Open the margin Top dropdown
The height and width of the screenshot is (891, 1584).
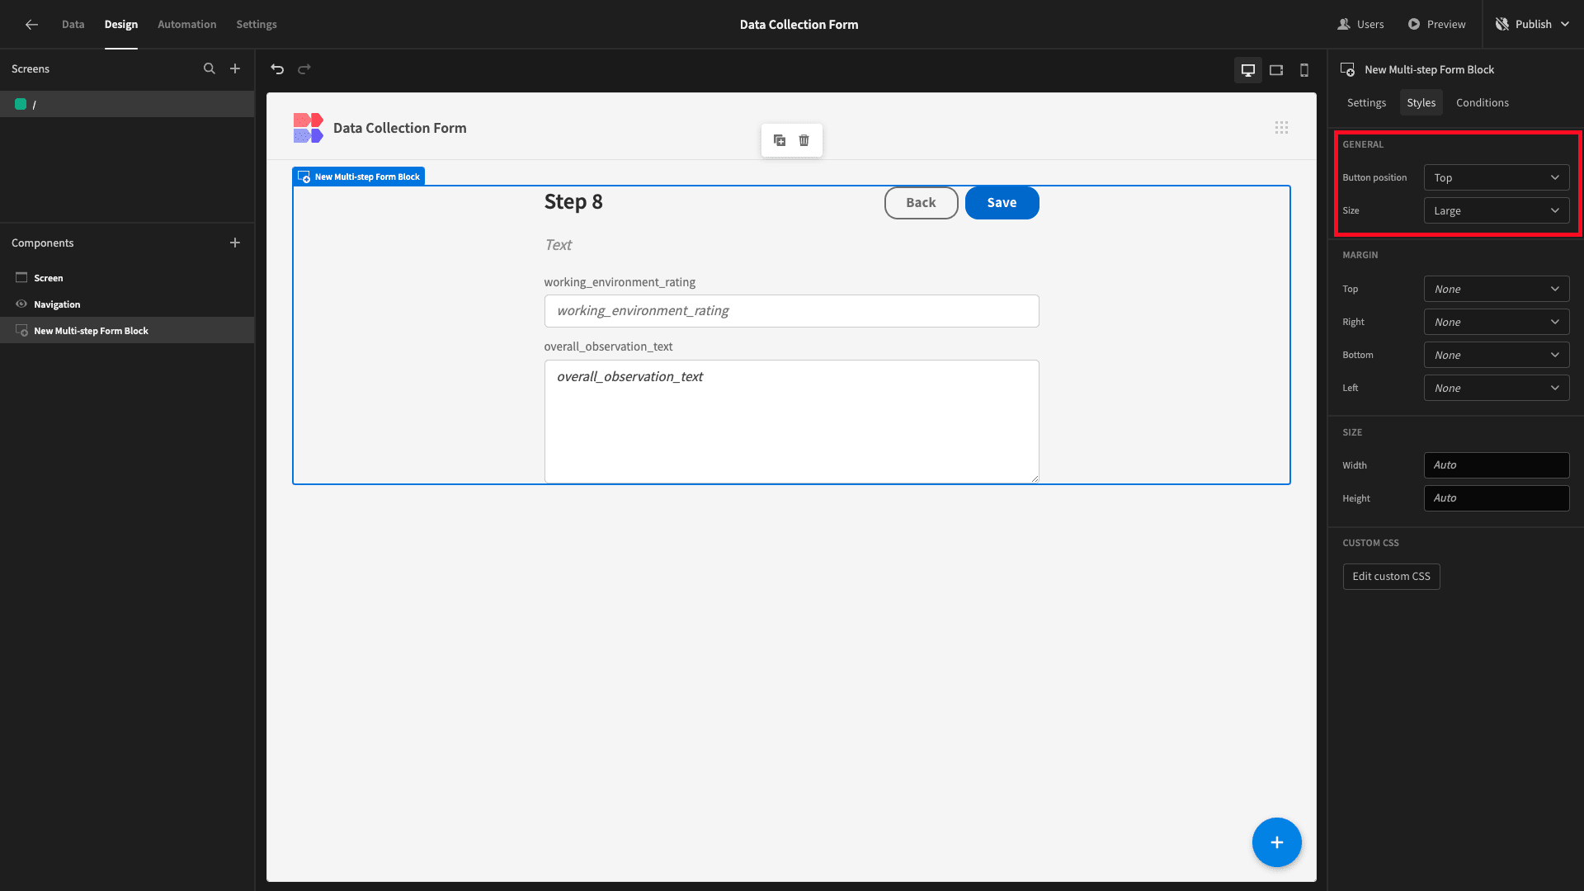click(x=1497, y=289)
